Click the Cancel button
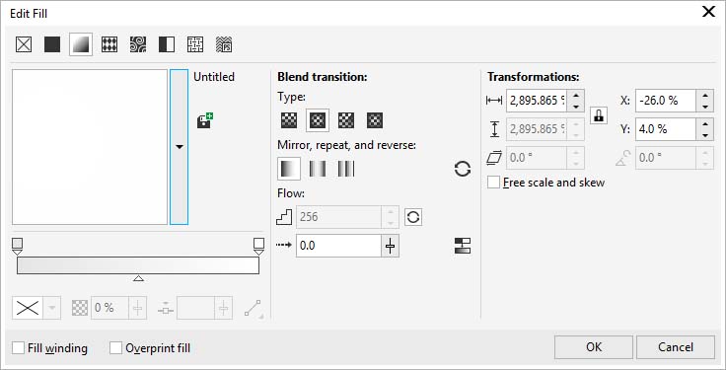 pyautogui.click(x=676, y=347)
